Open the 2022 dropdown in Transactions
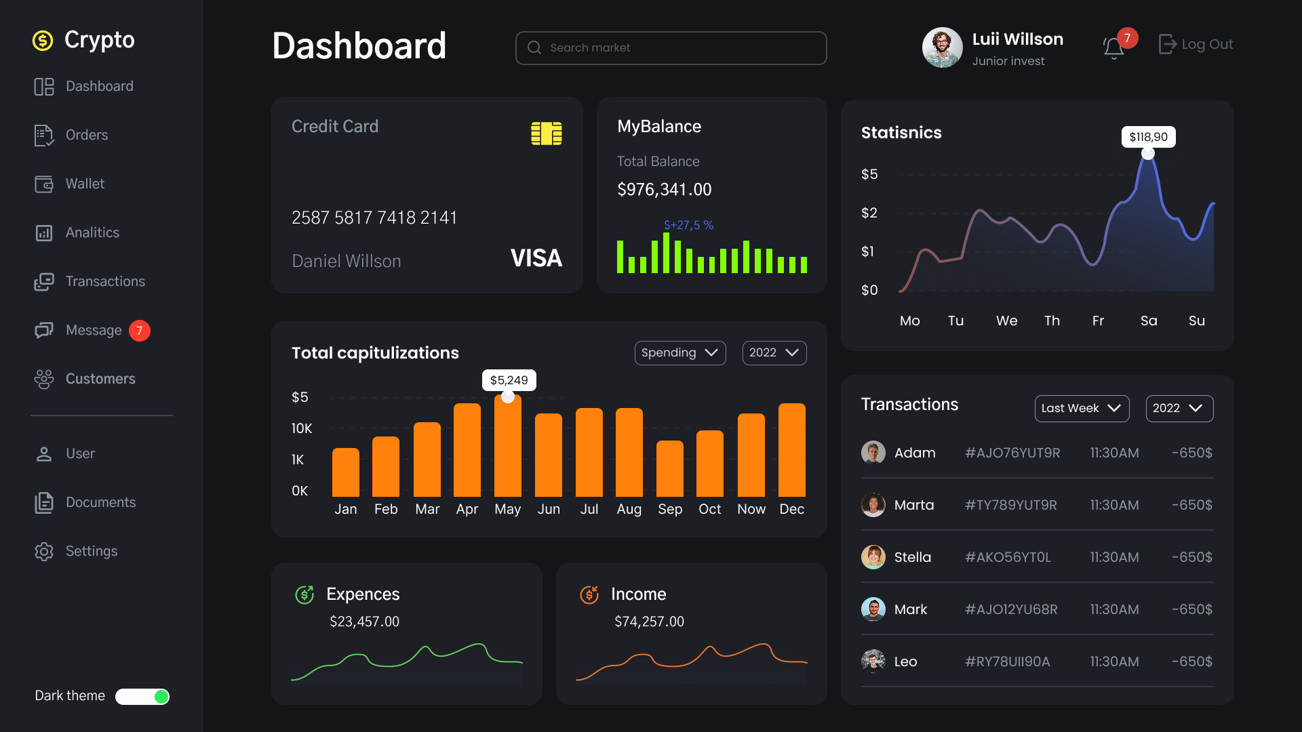Screen dimensions: 1302x732 point(1179,408)
